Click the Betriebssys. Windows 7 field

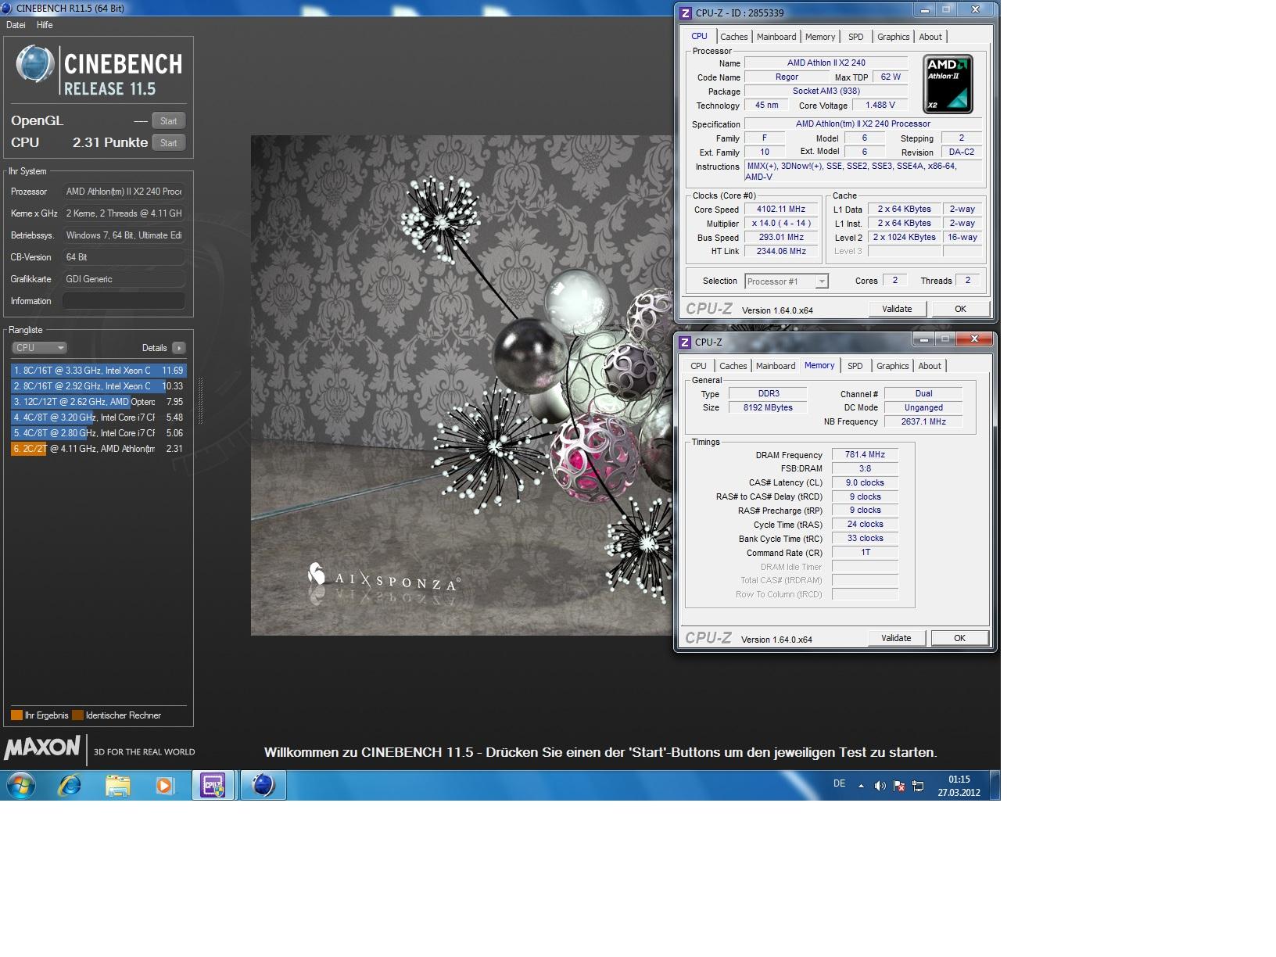pyautogui.click(x=124, y=235)
